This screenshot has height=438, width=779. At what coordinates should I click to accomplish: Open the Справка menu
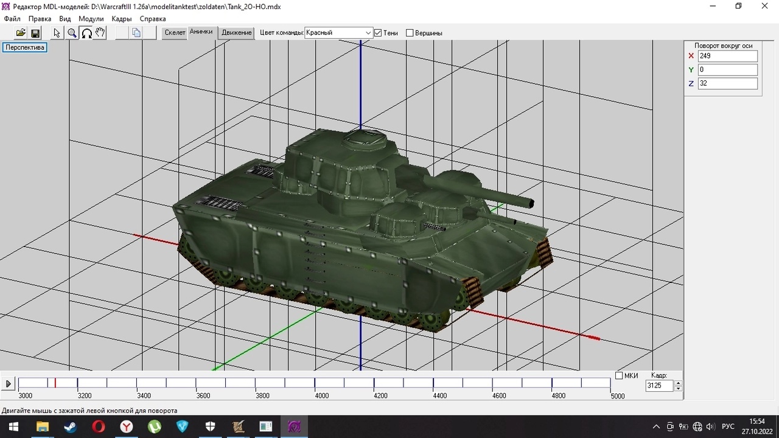click(153, 19)
